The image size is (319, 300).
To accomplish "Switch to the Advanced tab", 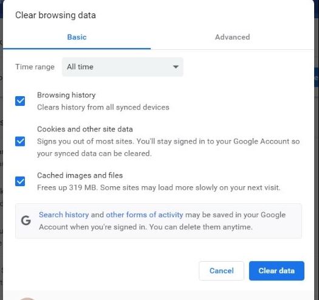I will [232, 37].
